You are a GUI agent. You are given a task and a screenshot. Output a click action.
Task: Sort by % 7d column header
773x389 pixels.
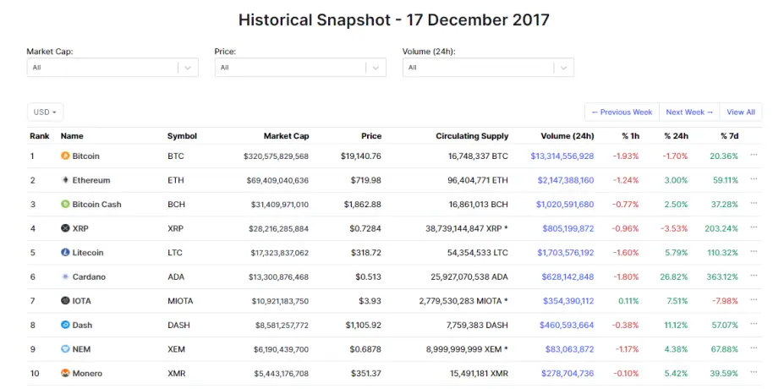pyautogui.click(x=729, y=136)
